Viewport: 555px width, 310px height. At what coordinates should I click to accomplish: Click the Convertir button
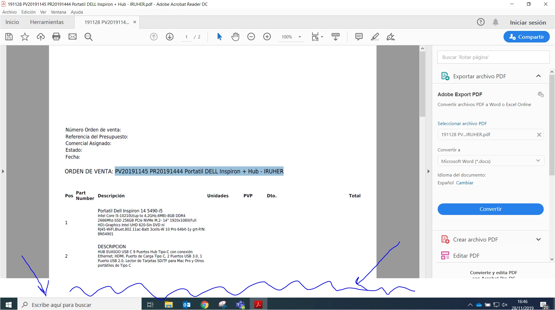pos(491,209)
